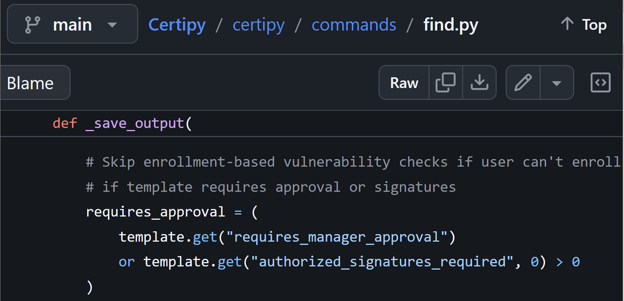The width and height of the screenshot is (624, 301).
Task: Edit this file with pencil icon
Action: tap(523, 83)
